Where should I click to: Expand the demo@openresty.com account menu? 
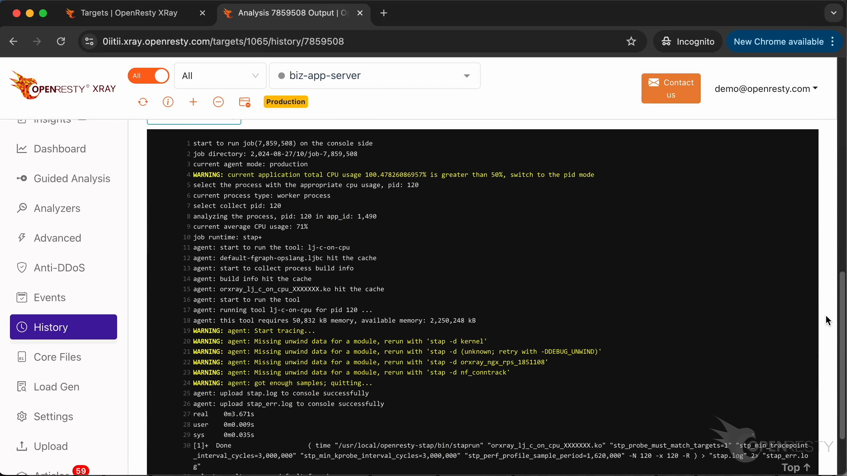click(x=766, y=89)
